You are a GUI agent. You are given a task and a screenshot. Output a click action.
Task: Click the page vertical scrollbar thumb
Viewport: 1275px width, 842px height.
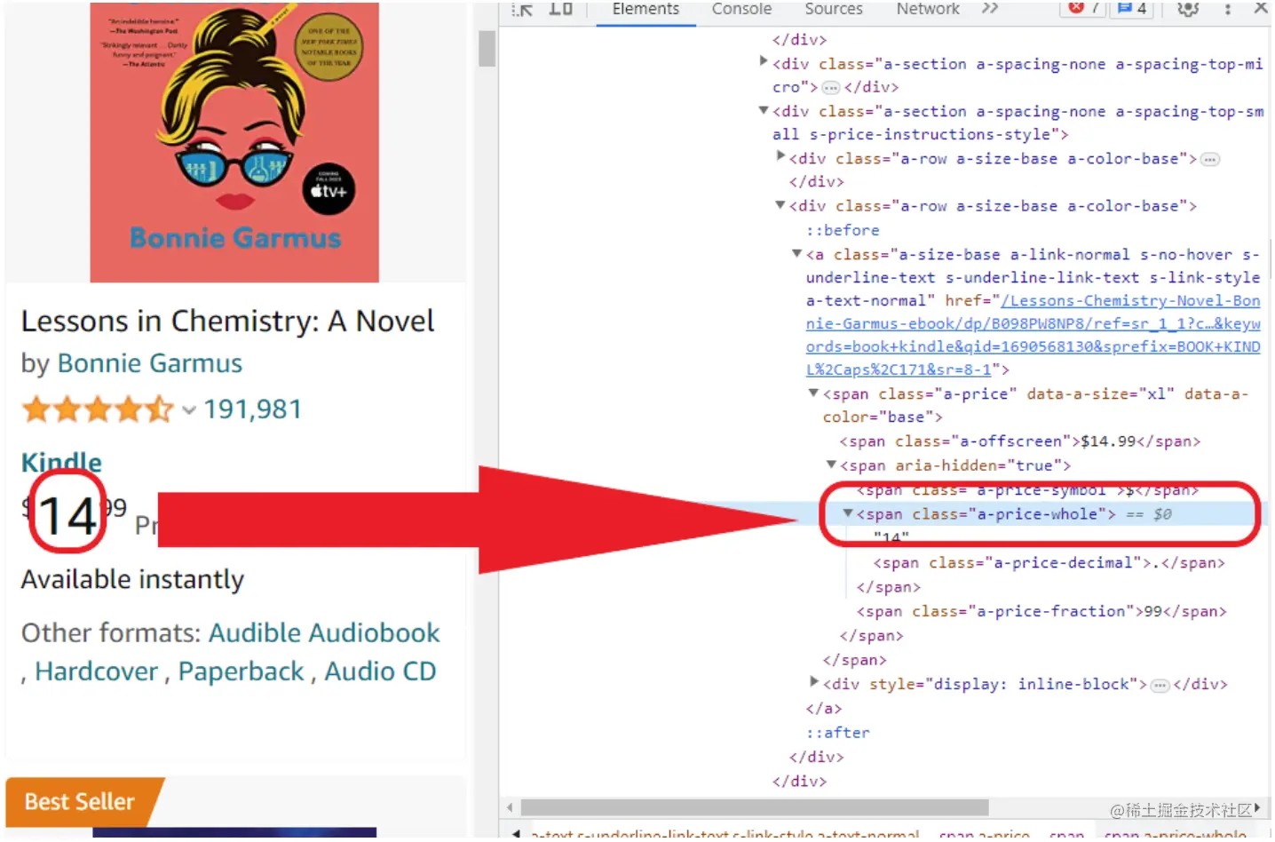coord(487,49)
